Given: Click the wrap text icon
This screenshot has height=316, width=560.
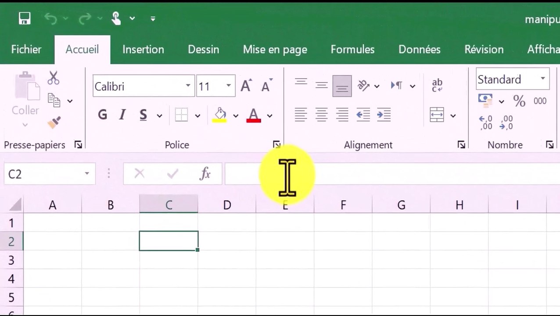Looking at the screenshot, I should (437, 86).
